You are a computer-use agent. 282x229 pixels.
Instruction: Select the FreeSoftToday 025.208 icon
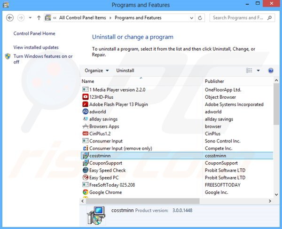[86, 185]
